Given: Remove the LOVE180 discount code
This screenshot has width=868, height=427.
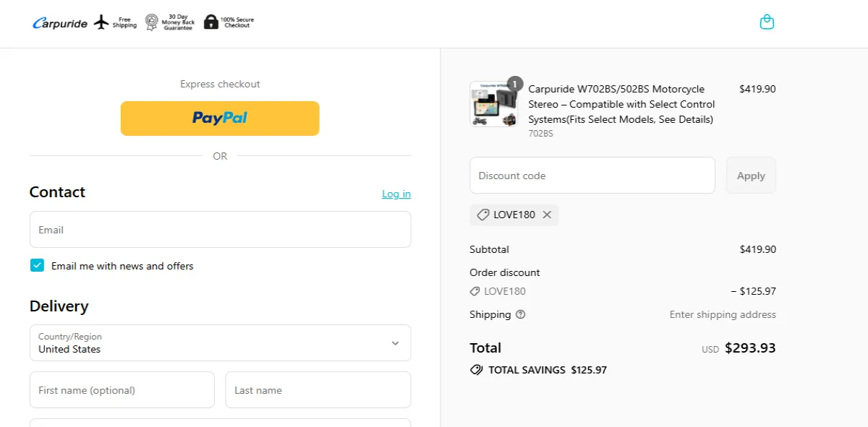Looking at the screenshot, I should [x=547, y=215].
